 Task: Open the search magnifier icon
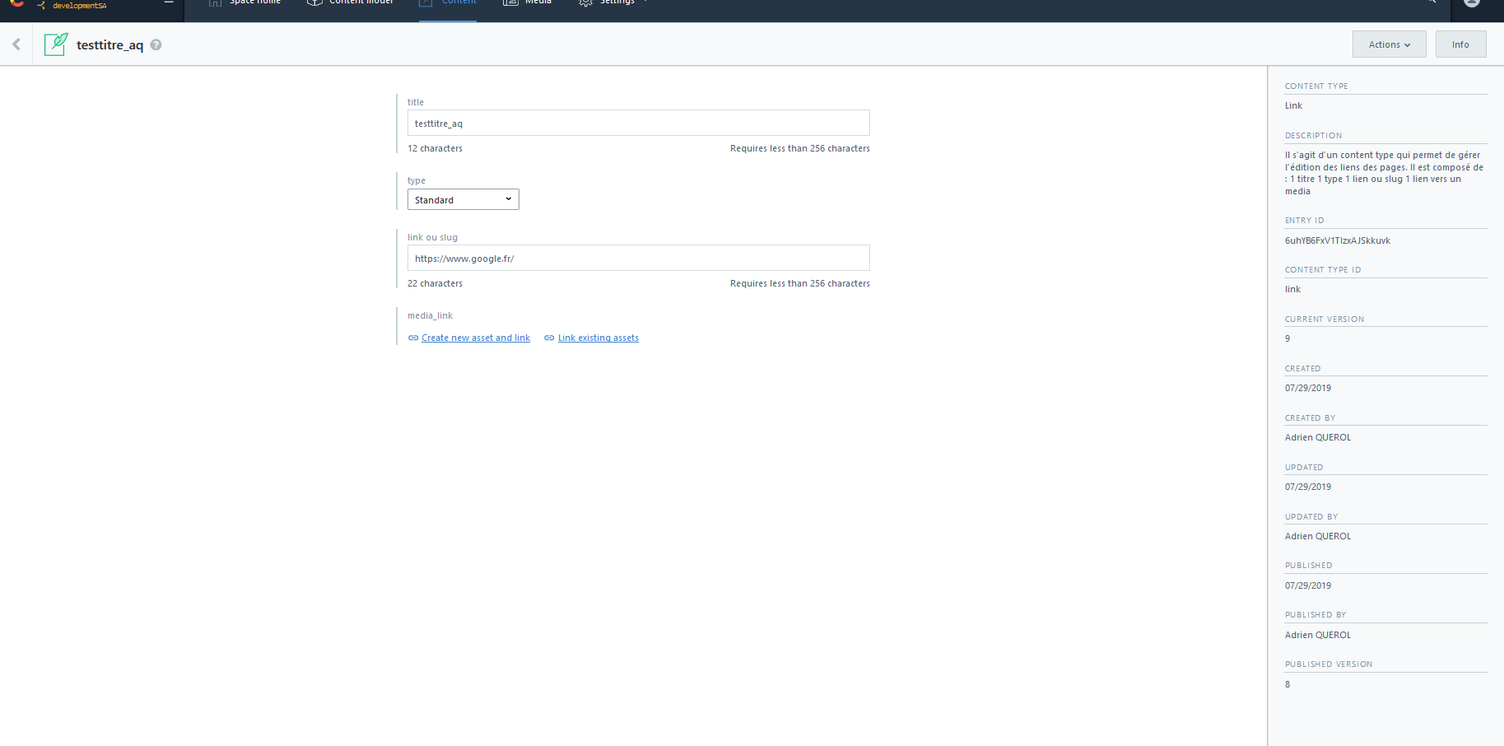1432,2
